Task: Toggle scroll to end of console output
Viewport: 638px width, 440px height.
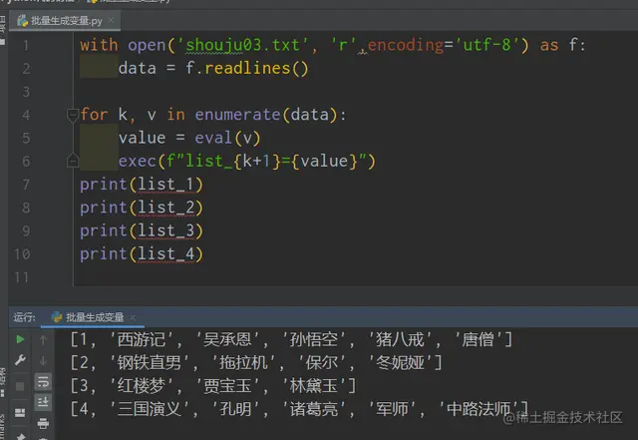Action: (43, 402)
